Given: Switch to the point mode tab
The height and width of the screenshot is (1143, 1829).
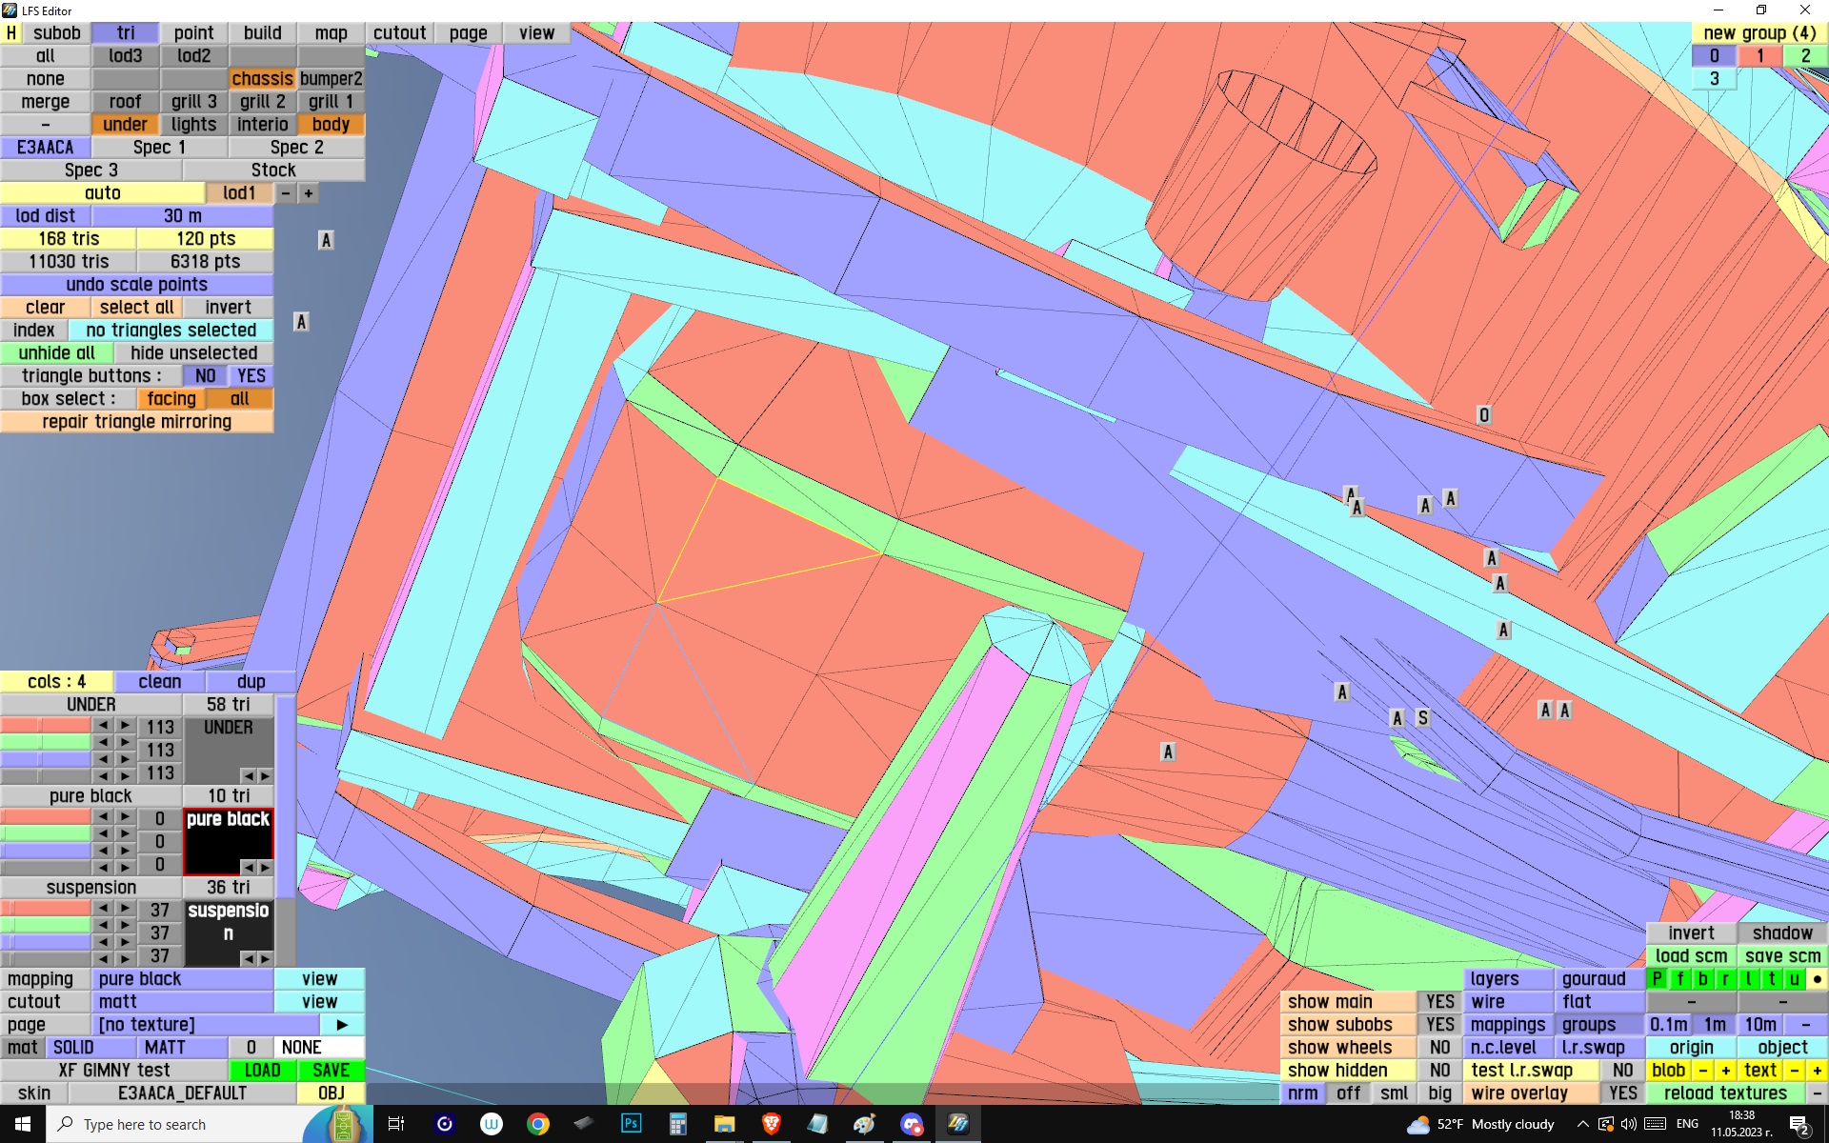Looking at the screenshot, I should click(x=193, y=32).
